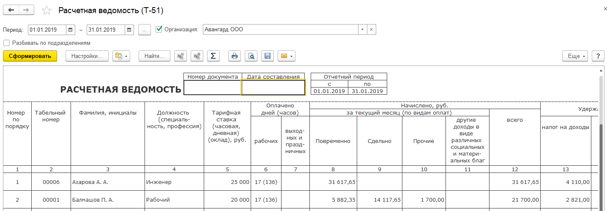
Task: Expand the organization dropdown list
Action: click(362, 30)
